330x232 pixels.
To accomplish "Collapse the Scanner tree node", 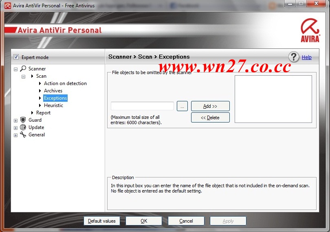I will coord(15,69).
